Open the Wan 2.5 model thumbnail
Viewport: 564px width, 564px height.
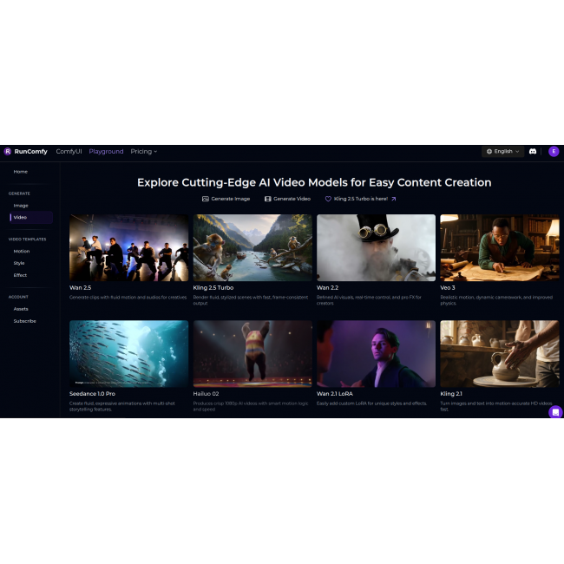tap(128, 247)
